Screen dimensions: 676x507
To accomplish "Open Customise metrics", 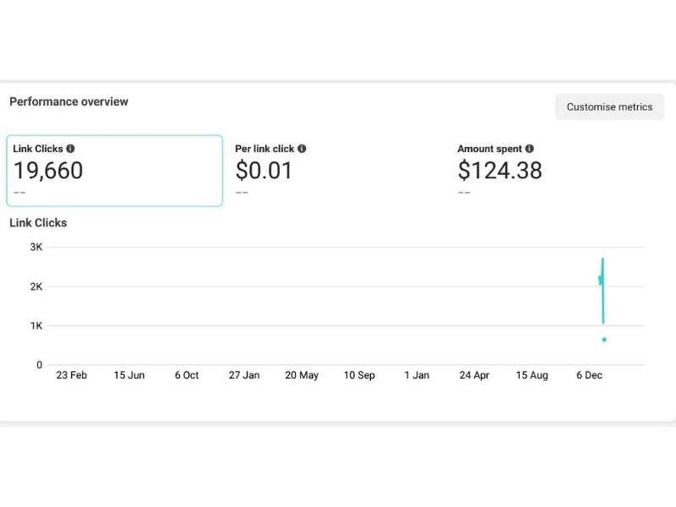I will click(x=609, y=107).
